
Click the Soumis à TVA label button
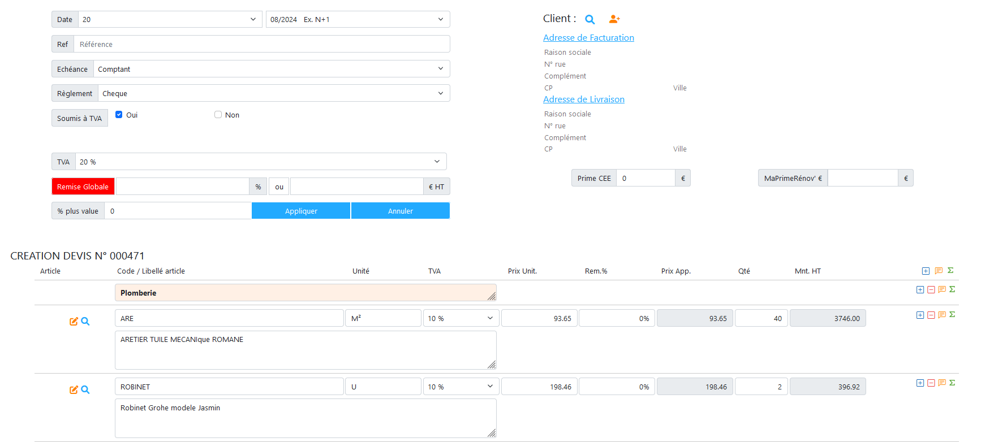coord(80,118)
